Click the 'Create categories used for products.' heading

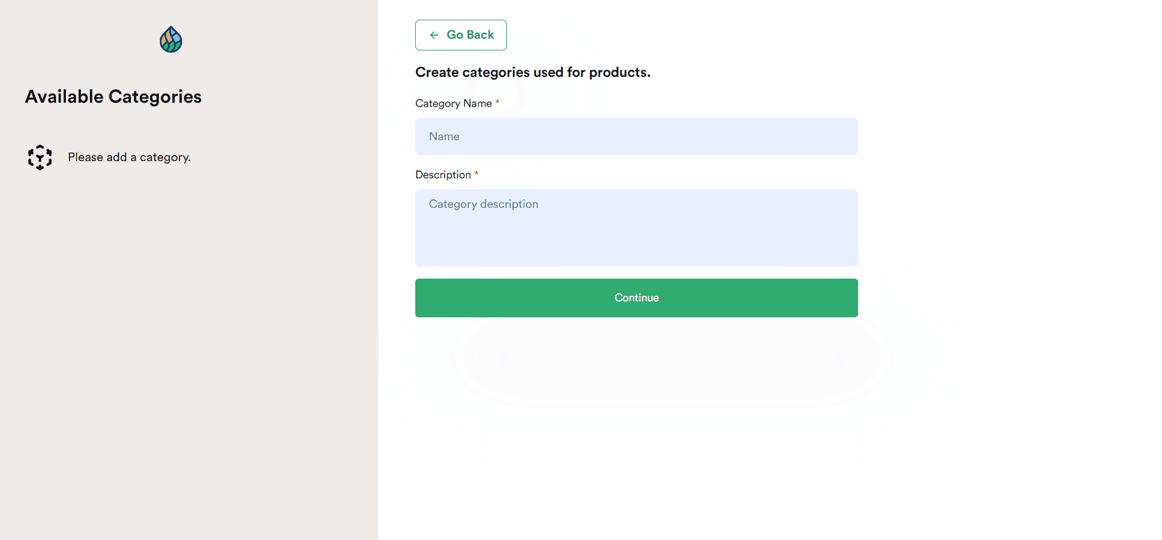pyautogui.click(x=533, y=73)
